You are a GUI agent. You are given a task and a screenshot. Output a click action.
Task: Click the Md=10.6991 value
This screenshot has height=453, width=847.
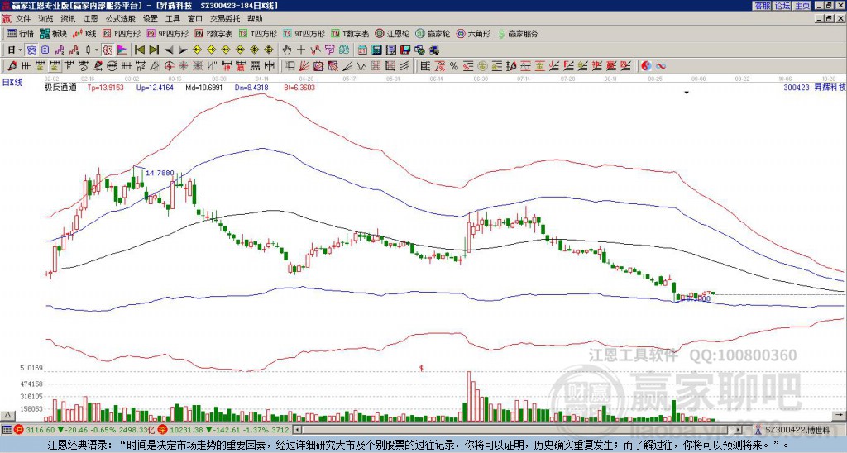[204, 87]
